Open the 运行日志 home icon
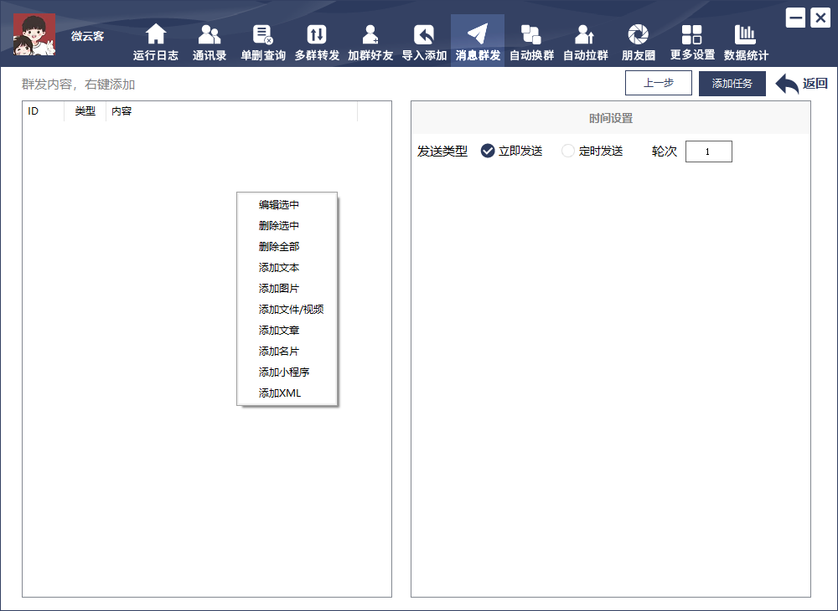This screenshot has height=611, width=838. click(x=156, y=35)
